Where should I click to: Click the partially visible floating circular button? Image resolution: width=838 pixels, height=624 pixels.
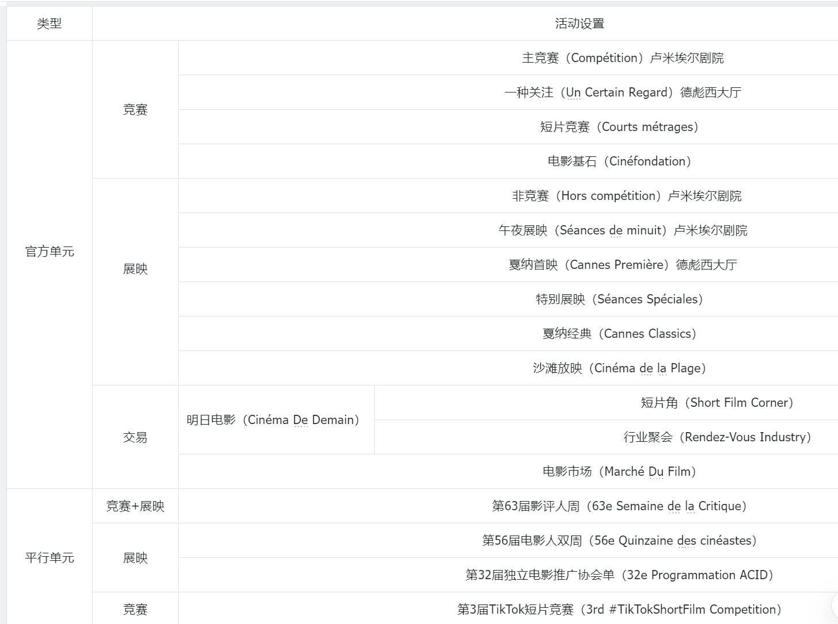coord(835,604)
